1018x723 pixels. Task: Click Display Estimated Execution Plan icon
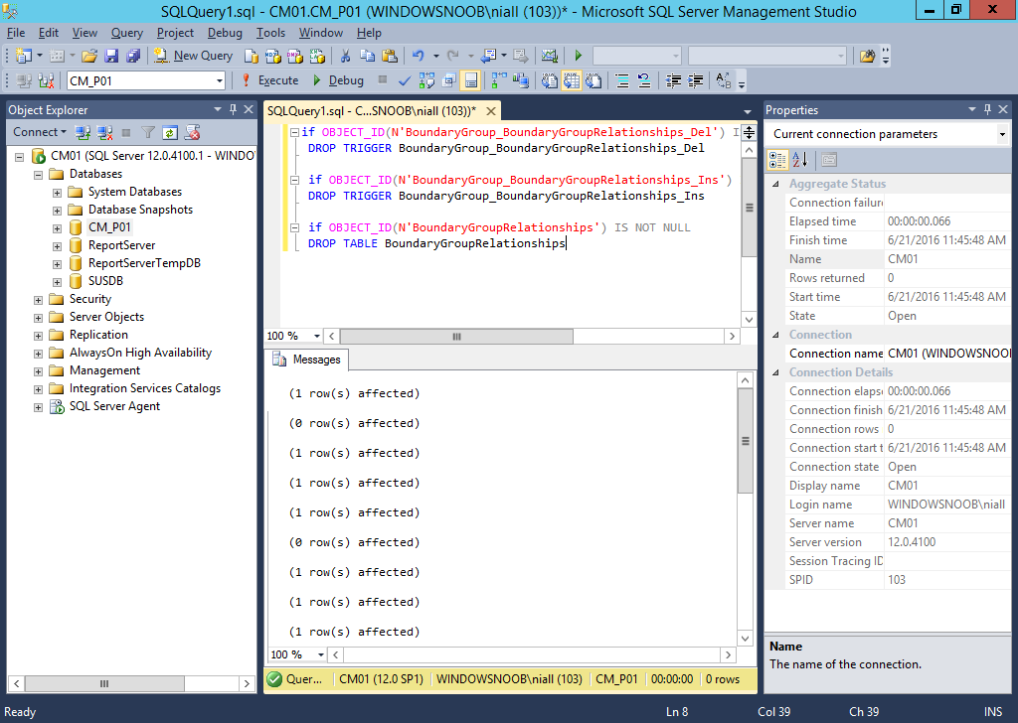426,81
